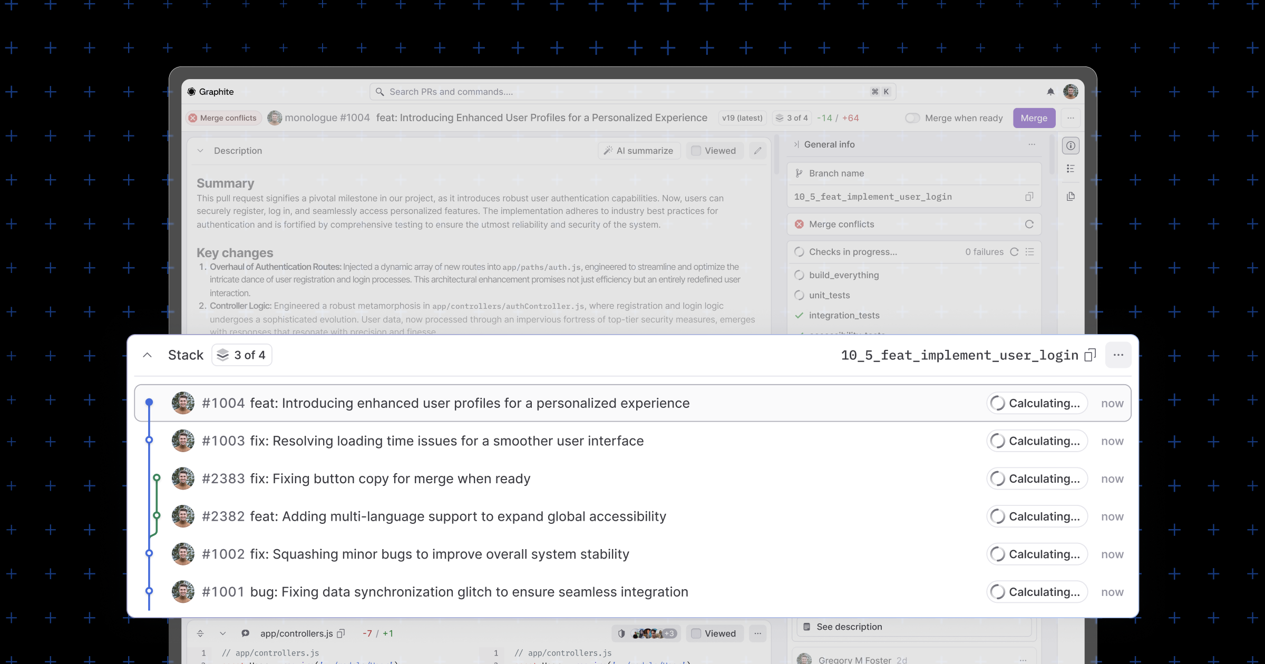Click the more options ellipsis icon in stack

[x=1118, y=355]
